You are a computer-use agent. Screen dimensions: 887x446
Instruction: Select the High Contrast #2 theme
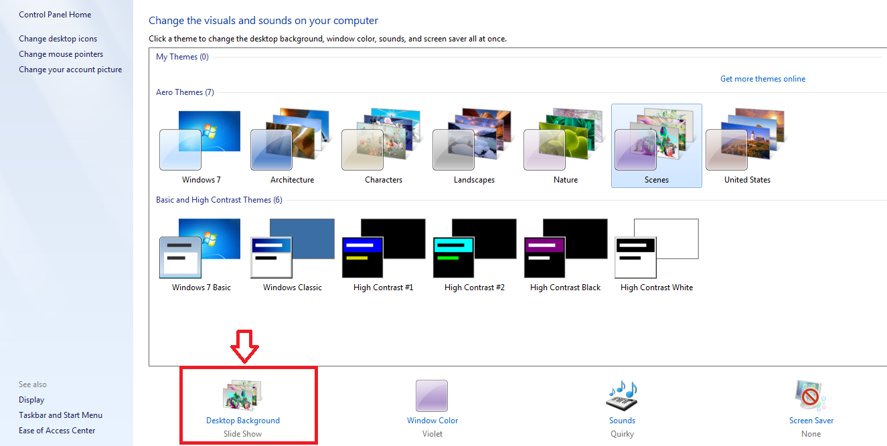coord(474,248)
